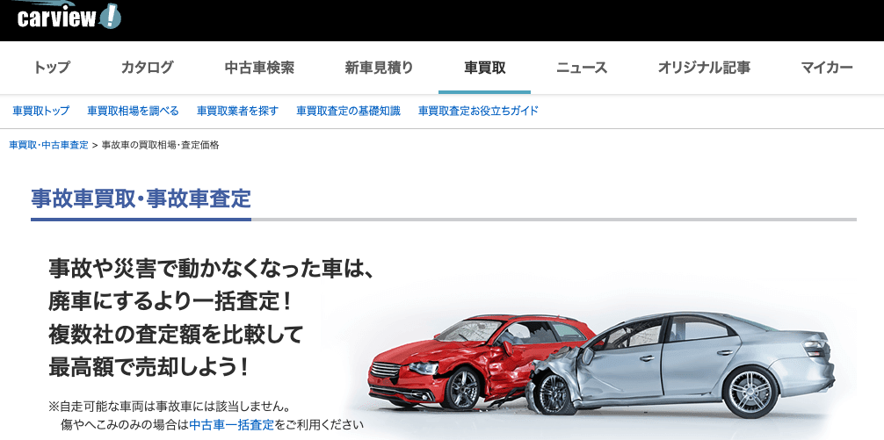Open the ニュース tab
The height and width of the screenshot is (440, 884).
click(x=582, y=69)
